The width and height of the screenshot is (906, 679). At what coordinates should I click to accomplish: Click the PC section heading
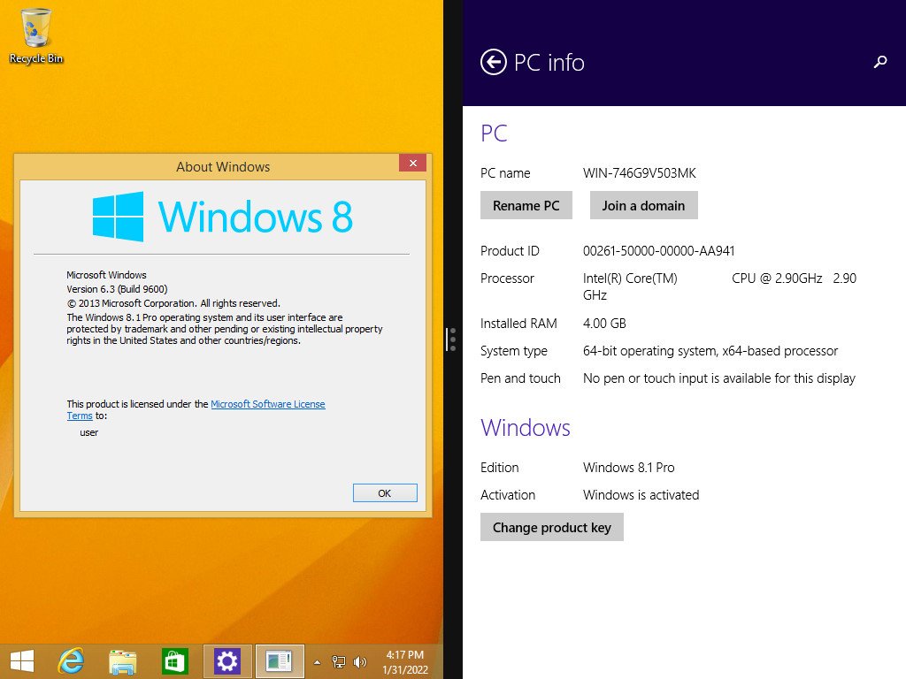494,134
